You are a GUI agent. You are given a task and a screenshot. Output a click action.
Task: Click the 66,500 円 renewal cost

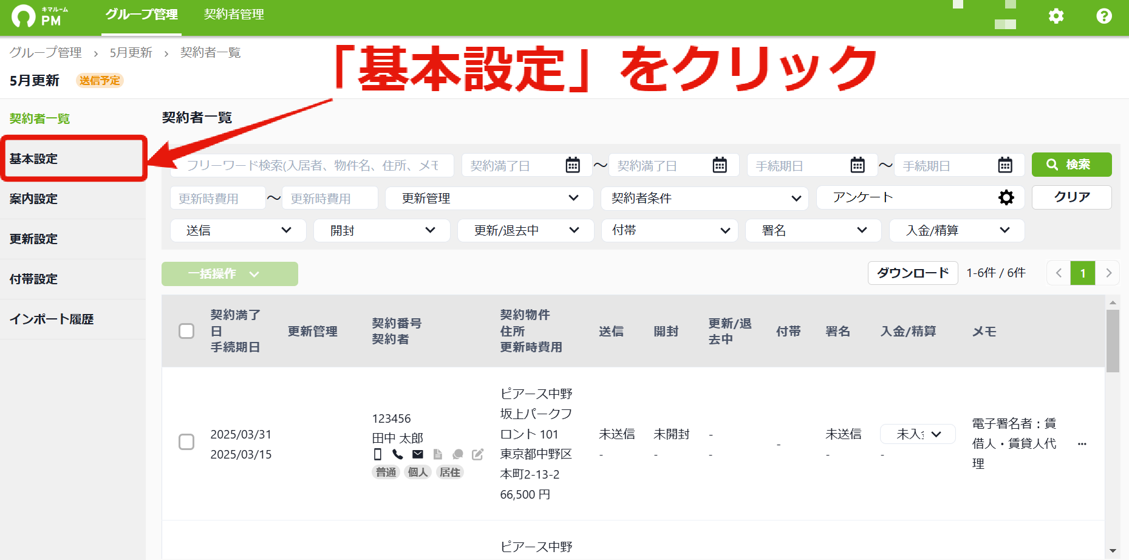pyautogui.click(x=525, y=494)
